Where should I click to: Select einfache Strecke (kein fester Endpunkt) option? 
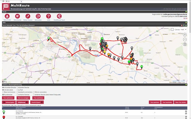pyautogui.click(x=34, y=95)
